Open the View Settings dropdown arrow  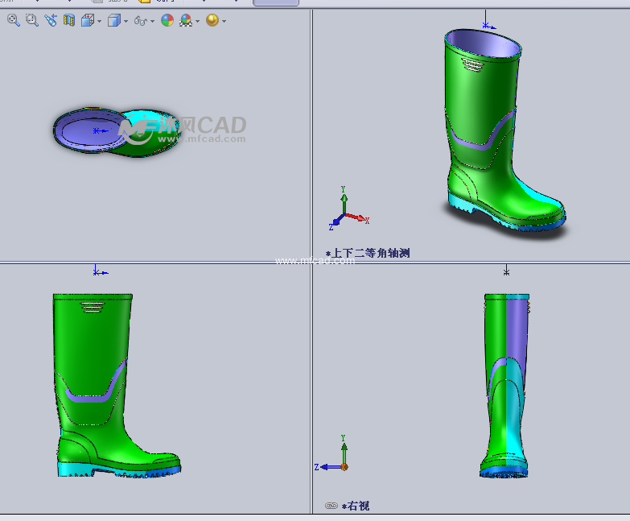[224, 21]
